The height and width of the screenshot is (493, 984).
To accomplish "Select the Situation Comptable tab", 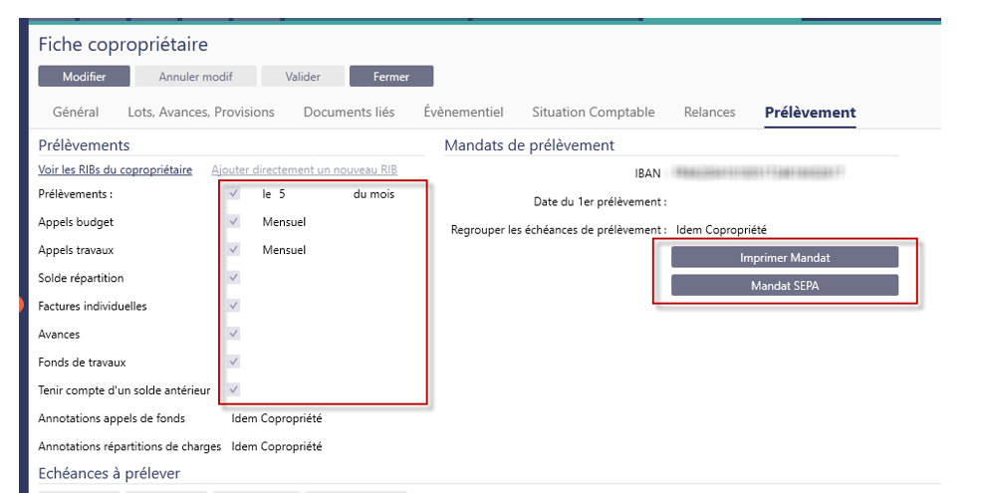I will 593,113.
